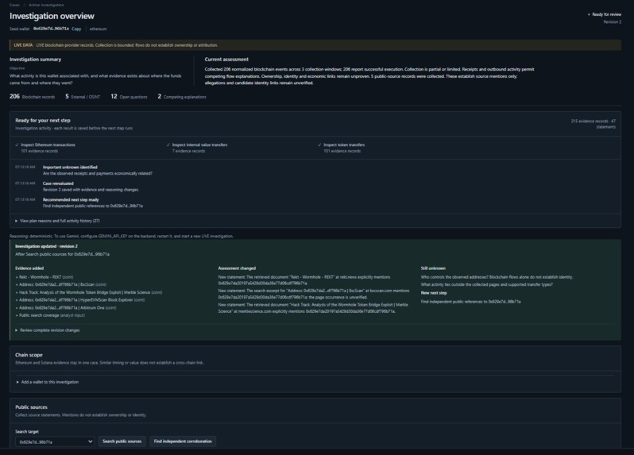Image resolution: width=634 pixels, height=455 pixels.
Task: Expand Review complete revision changes
Action: coord(48,330)
